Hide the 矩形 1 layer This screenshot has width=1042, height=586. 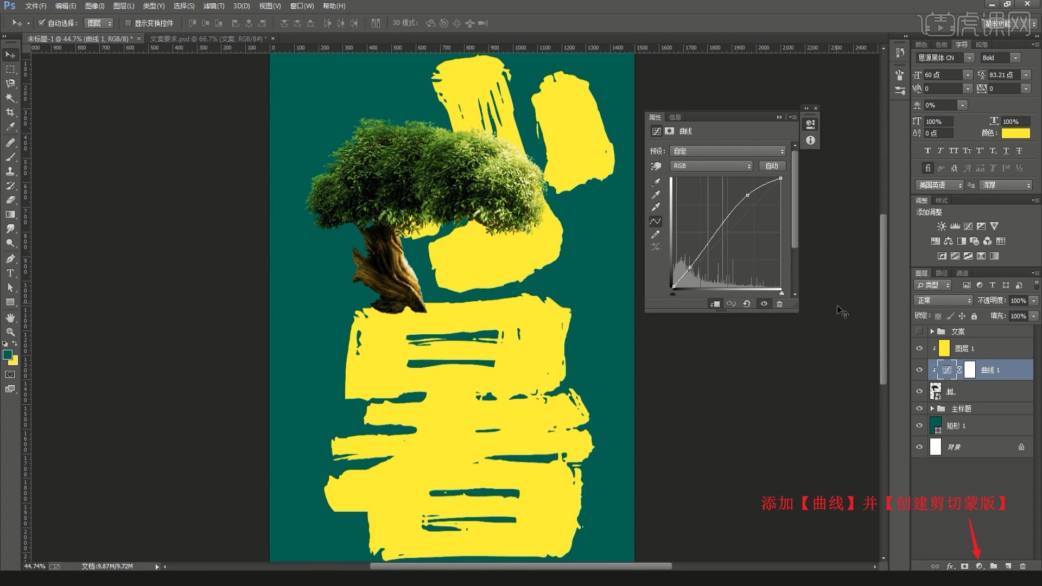919,426
